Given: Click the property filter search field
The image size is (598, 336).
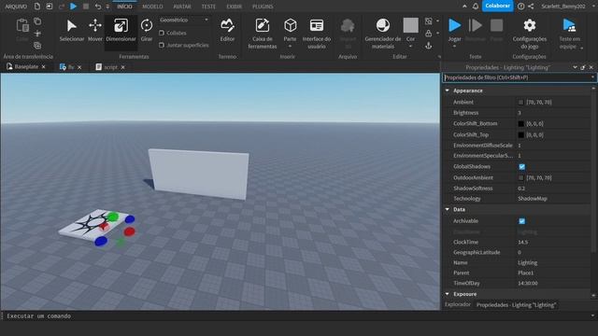Looking at the screenshot, I should pyautogui.click(x=519, y=77).
